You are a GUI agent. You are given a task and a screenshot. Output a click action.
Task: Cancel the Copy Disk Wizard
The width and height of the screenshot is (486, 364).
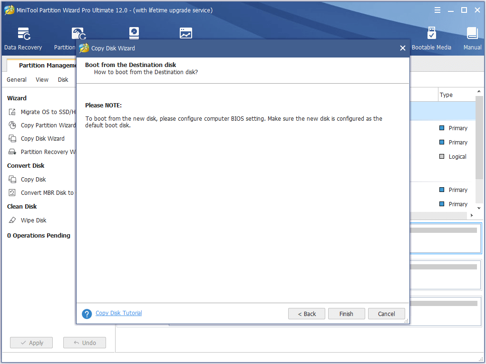coord(386,314)
